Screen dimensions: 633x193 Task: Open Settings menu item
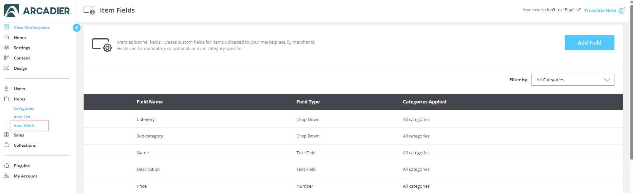22,48
